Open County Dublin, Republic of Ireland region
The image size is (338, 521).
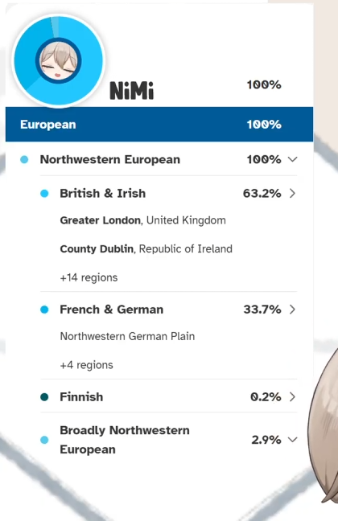[146, 249]
